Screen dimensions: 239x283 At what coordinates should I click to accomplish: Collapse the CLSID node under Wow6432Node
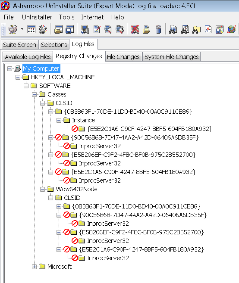click(x=50, y=198)
